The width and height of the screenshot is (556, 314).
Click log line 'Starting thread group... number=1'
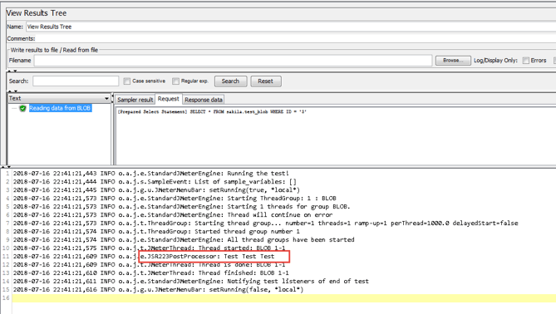[x=266, y=223]
